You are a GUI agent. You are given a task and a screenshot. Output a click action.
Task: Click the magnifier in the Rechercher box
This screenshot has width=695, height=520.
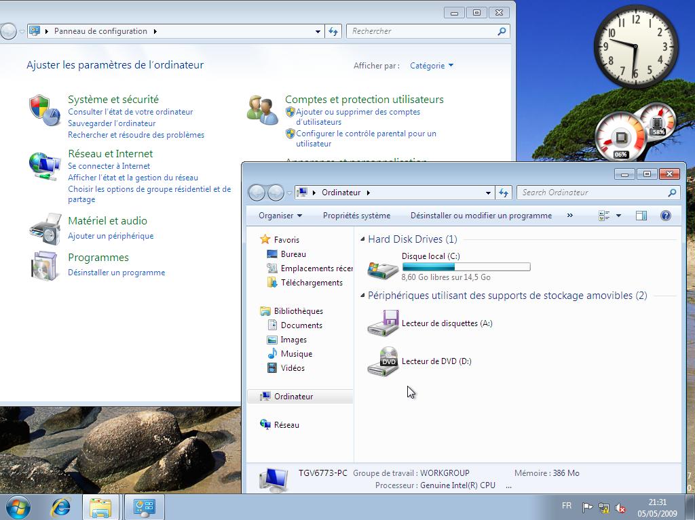pyautogui.click(x=502, y=31)
